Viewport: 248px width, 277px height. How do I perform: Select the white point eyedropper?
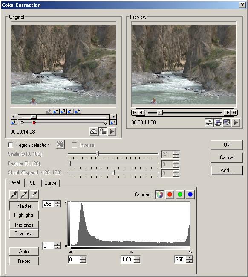pyautogui.click(x=34, y=195)
